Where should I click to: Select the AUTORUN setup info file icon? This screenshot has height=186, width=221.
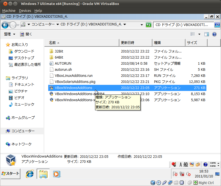pos(51,63)
